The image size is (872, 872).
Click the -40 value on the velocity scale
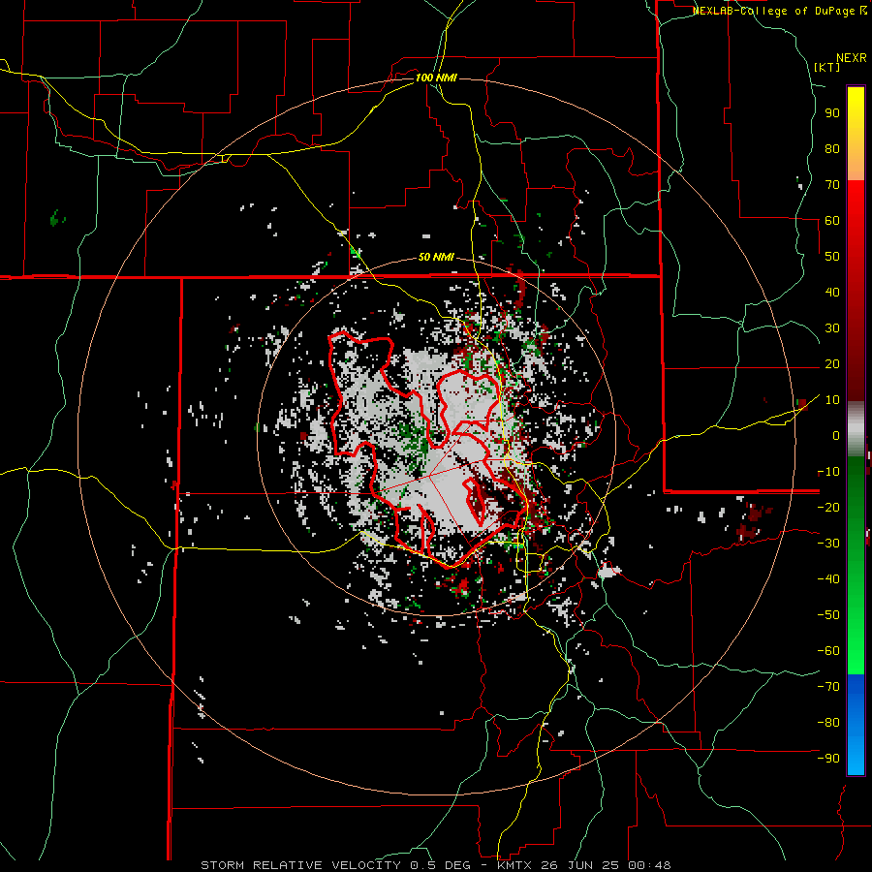(x=828, y=579)
